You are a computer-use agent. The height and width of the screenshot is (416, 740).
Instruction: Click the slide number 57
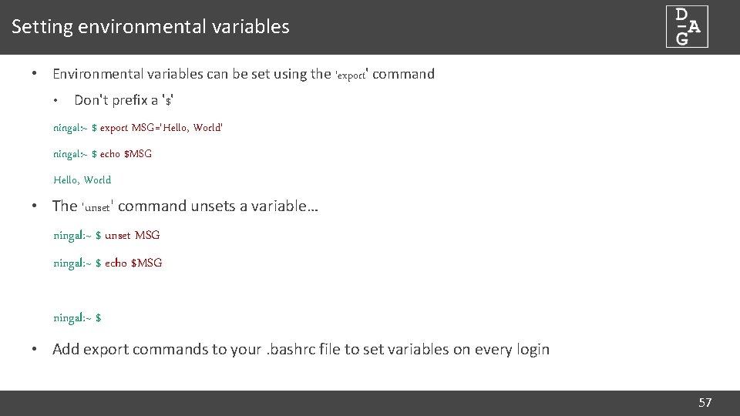(705, 402)
